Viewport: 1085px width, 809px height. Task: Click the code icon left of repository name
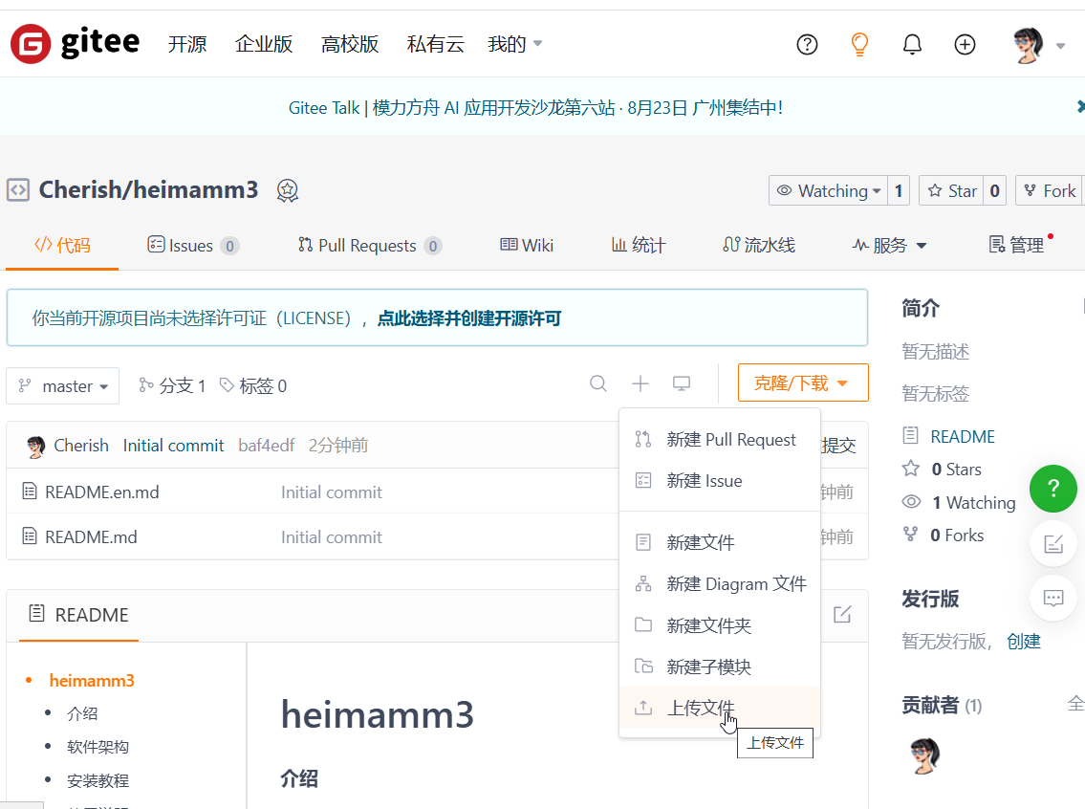click(x=18, y=189)
